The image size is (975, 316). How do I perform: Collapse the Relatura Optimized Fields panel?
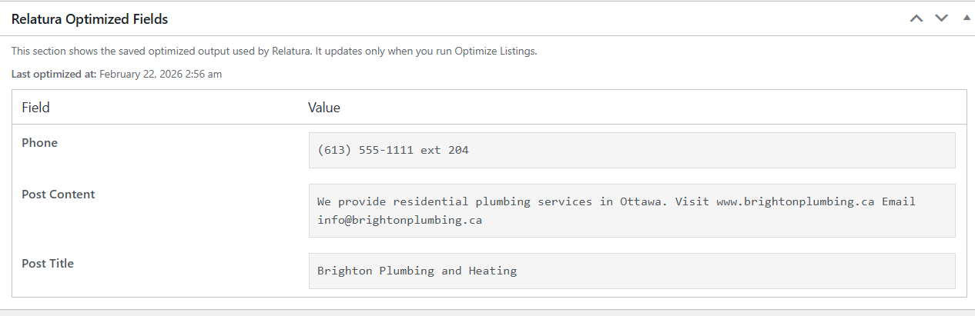click(x=967, y=18)
